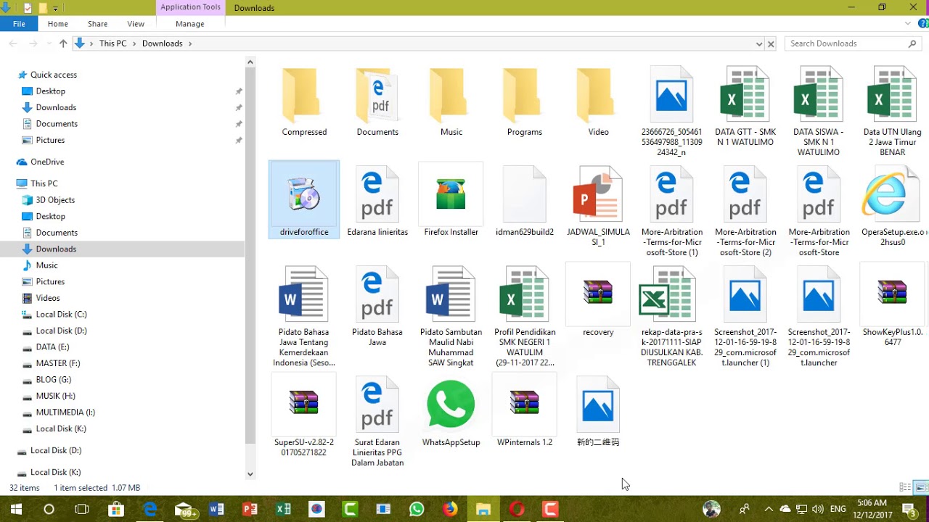Select the OperaSetup.exe file
This screenshot has width=929, height=522.
(x=893, y=206)
